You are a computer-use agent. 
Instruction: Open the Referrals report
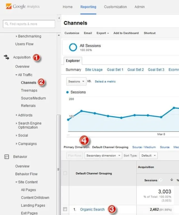tap(28, 106)
